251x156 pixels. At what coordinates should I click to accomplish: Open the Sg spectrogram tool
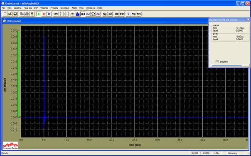pyautogui.click(x=105, y=14)
